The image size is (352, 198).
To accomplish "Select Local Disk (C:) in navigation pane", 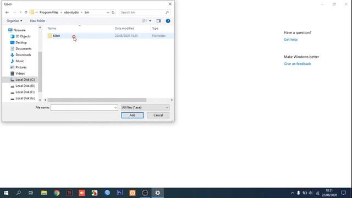I will coord(25,80).
